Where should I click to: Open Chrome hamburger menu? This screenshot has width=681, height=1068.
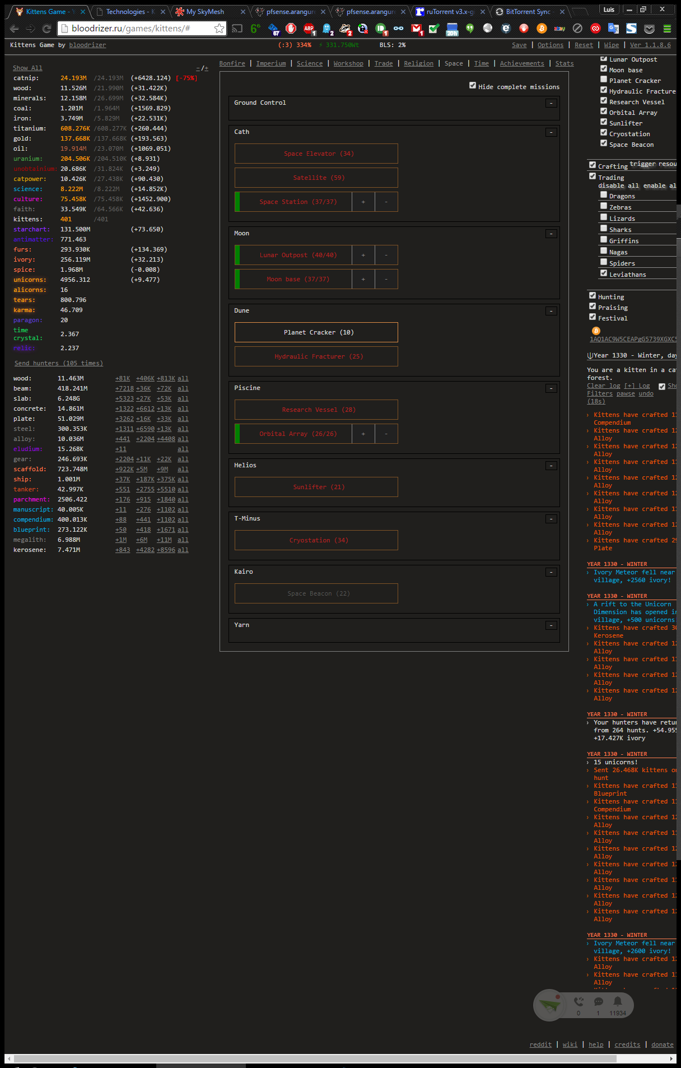pos(667,29)
